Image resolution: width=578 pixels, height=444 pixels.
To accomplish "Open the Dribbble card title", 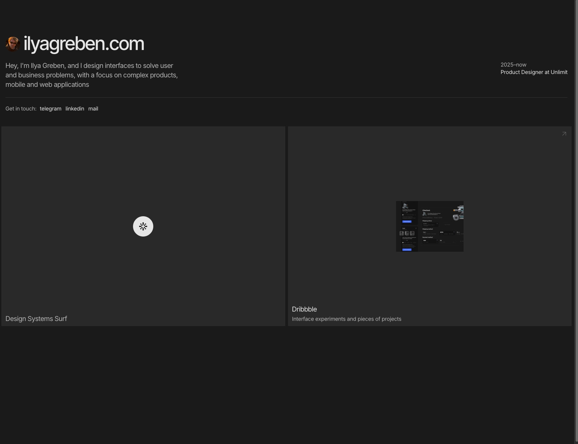I will pyautogui.click(x=305, y=309).
